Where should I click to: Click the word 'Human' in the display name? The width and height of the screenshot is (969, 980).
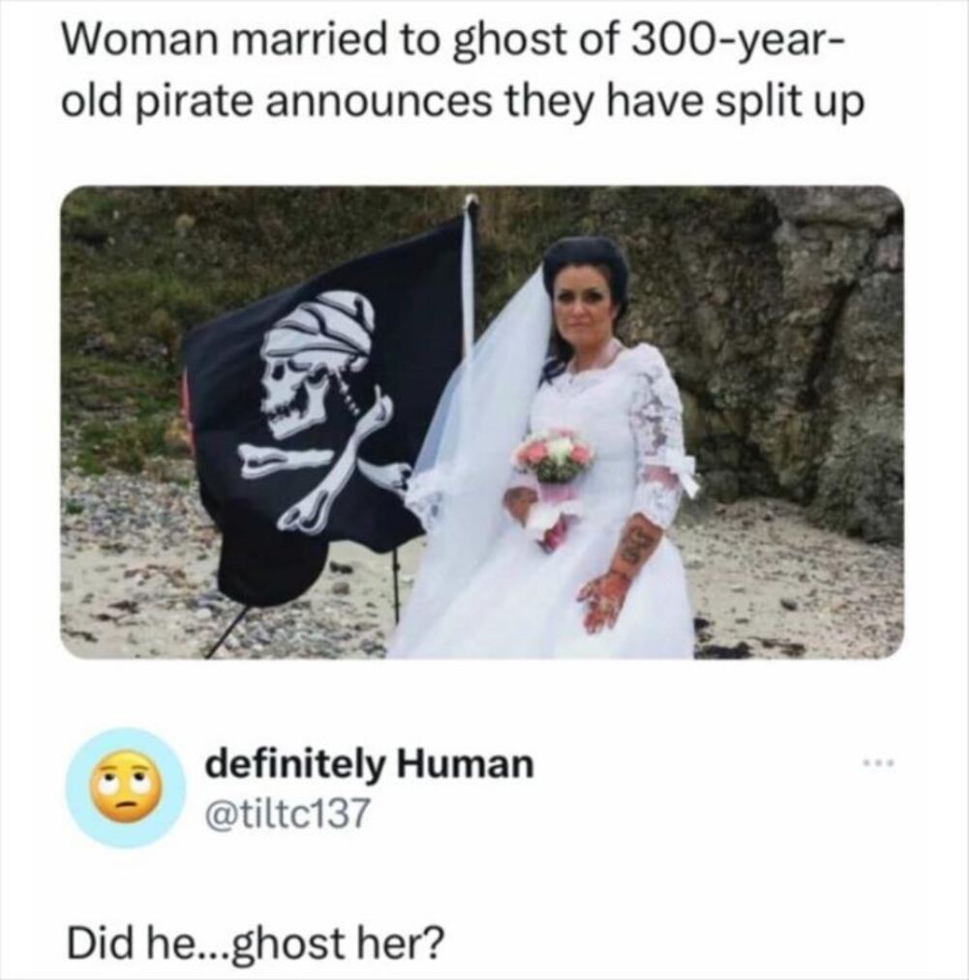click(x=465, y=763)
